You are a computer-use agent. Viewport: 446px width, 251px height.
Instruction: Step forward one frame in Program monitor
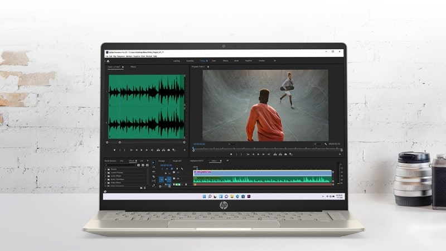tap(263, 155)
